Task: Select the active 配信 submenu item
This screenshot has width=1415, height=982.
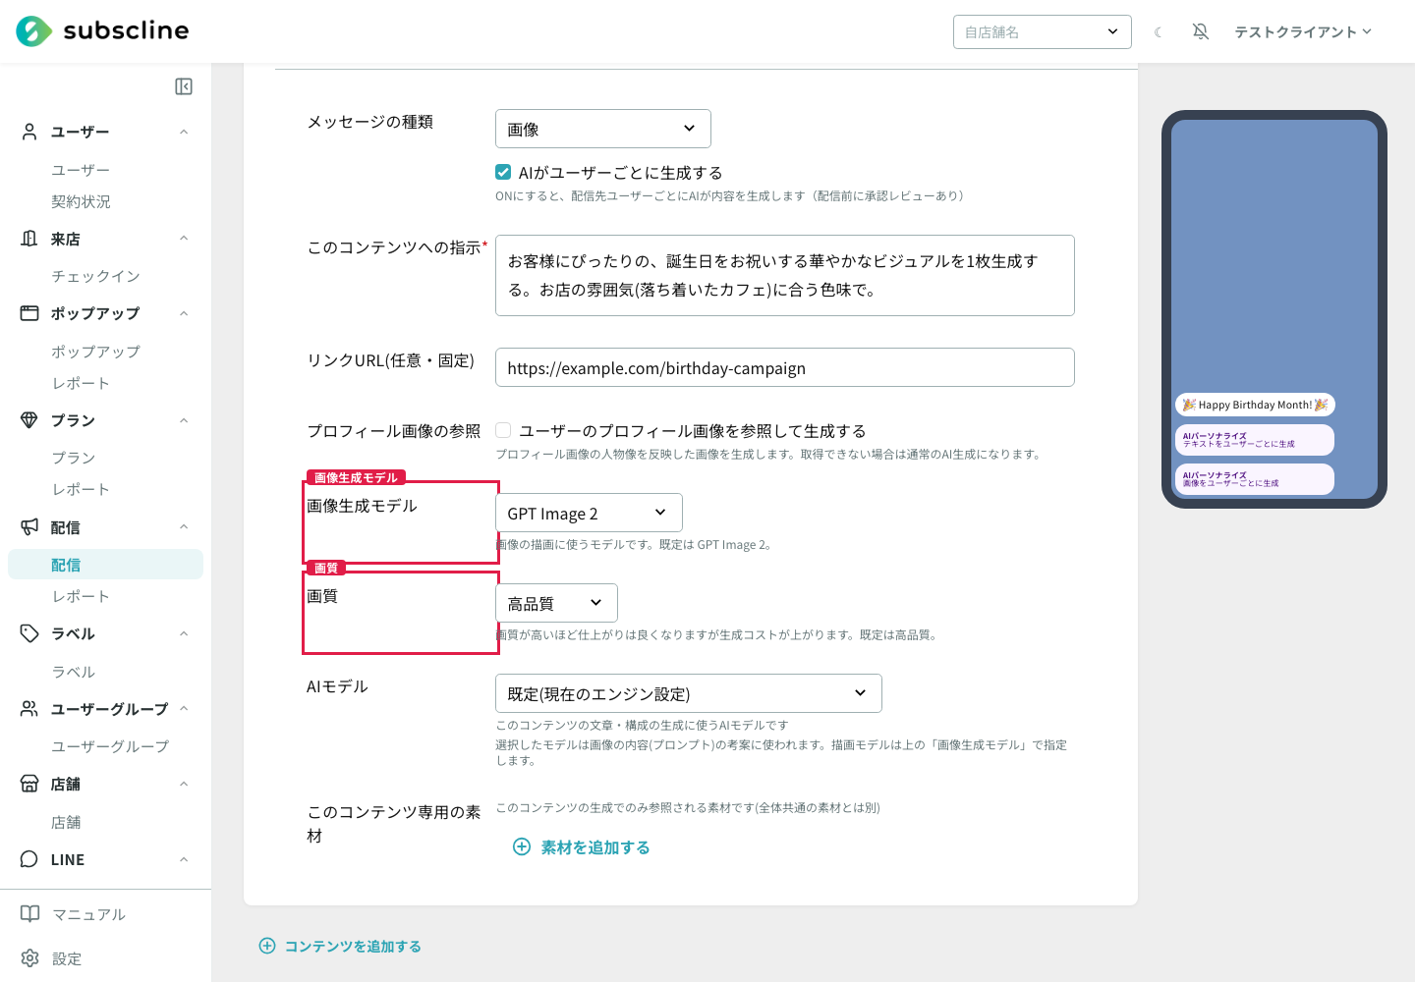Action: [105, 565]
